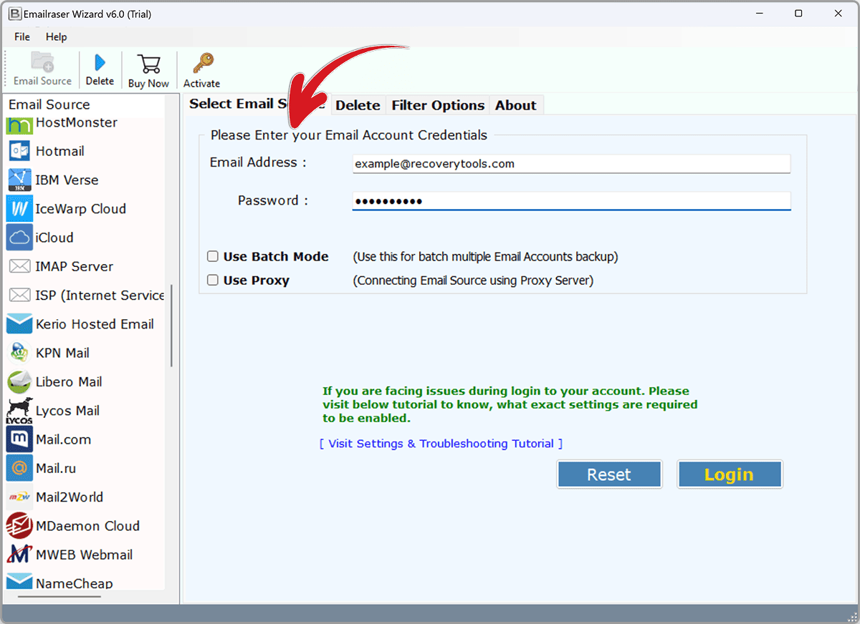Select the MDaemon Cloud label

tap(87, 526)
